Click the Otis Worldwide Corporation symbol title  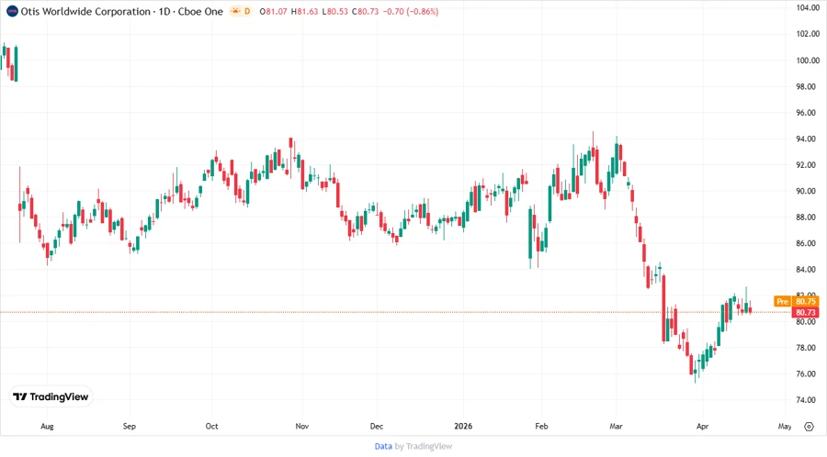(x=85, y=11)
